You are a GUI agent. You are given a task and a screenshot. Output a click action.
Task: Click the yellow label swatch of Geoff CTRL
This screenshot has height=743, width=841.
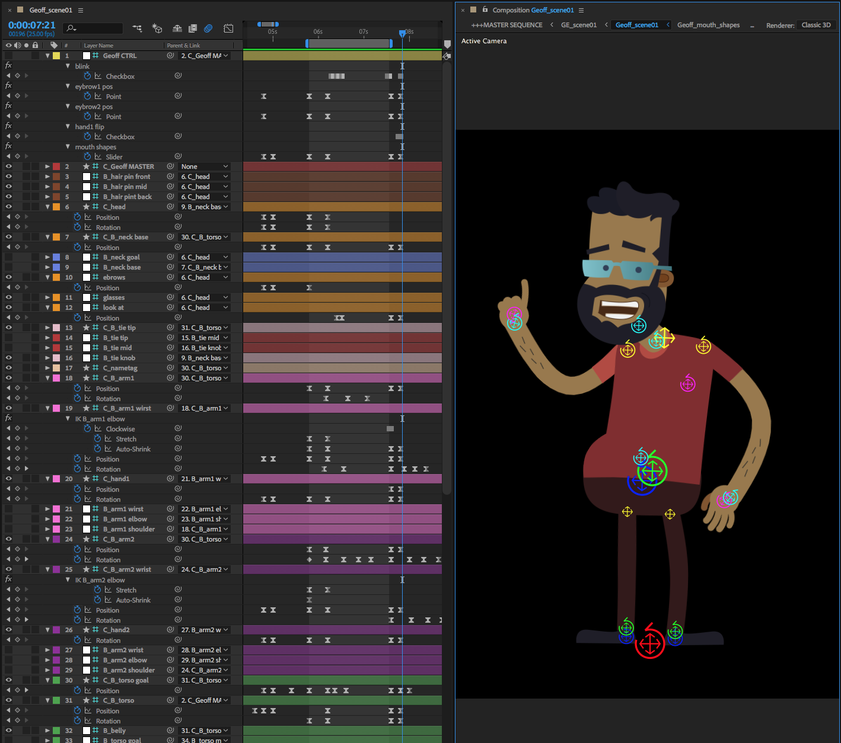(x=56, y=56)
